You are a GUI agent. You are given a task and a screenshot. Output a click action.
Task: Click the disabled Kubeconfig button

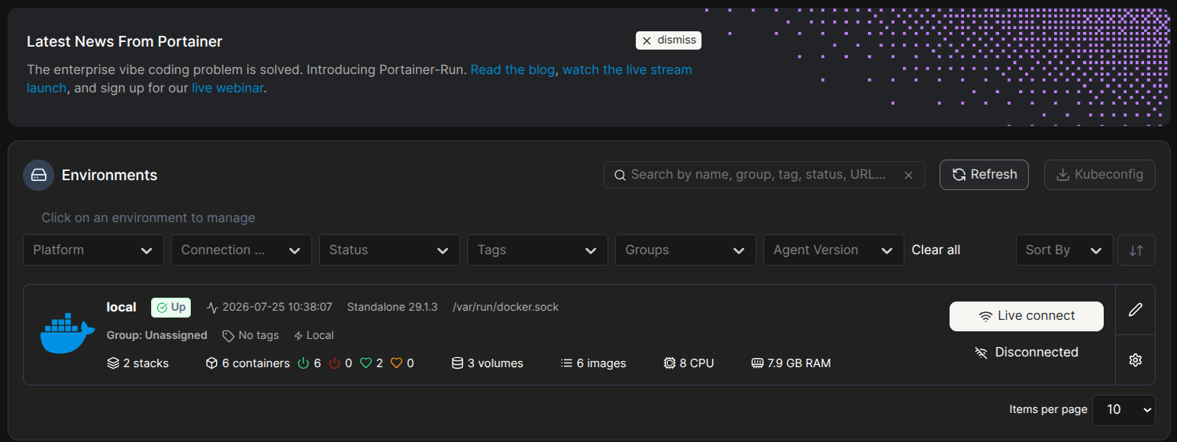tap(1099, 175)
